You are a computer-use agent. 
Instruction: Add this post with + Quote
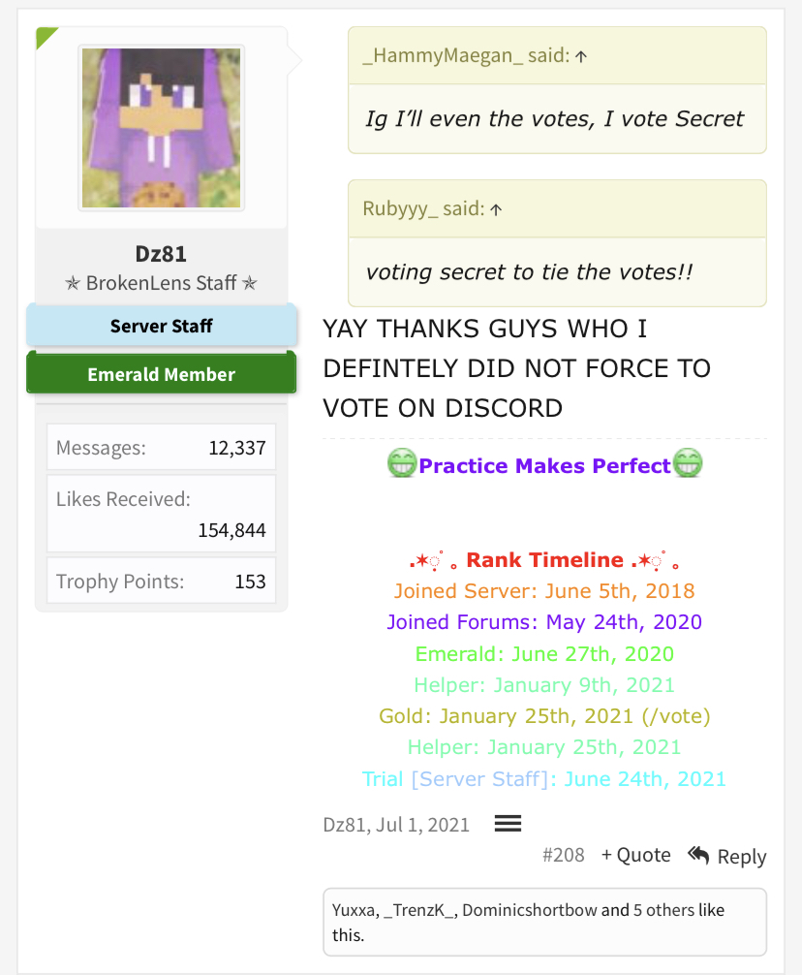click(x=636, y=855)
